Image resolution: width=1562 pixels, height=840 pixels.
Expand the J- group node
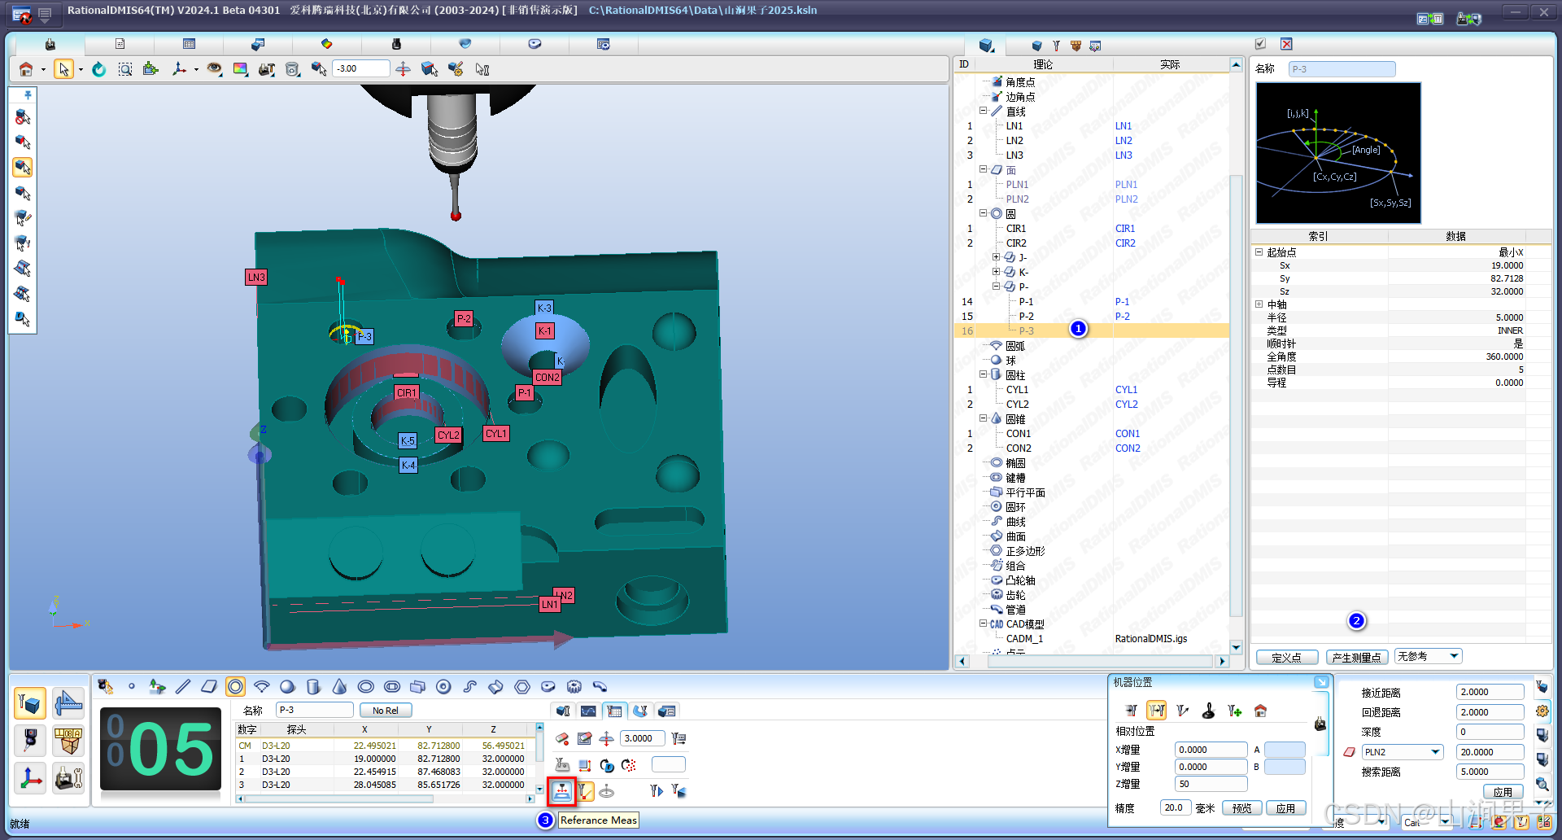996,257
